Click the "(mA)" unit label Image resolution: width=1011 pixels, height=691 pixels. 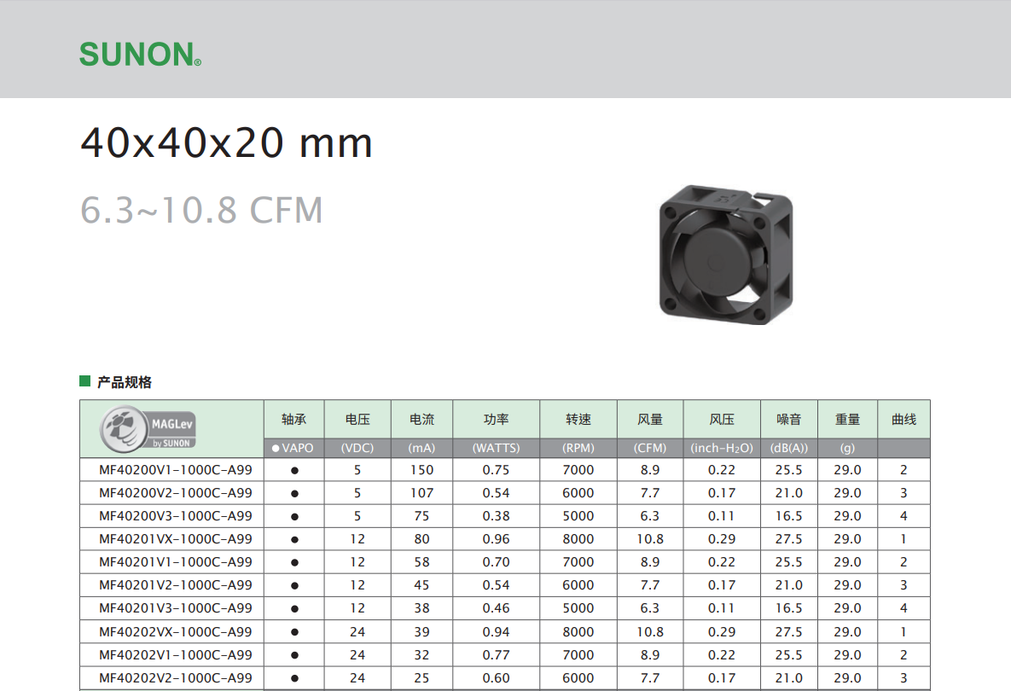pyautogui.click(x=421, y=448)
